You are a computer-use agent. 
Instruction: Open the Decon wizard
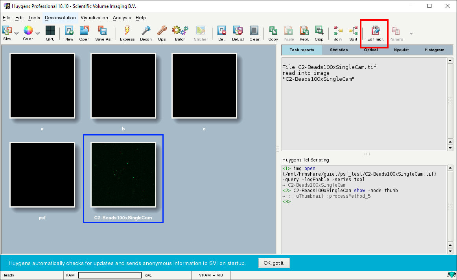(x=146, y=33)
